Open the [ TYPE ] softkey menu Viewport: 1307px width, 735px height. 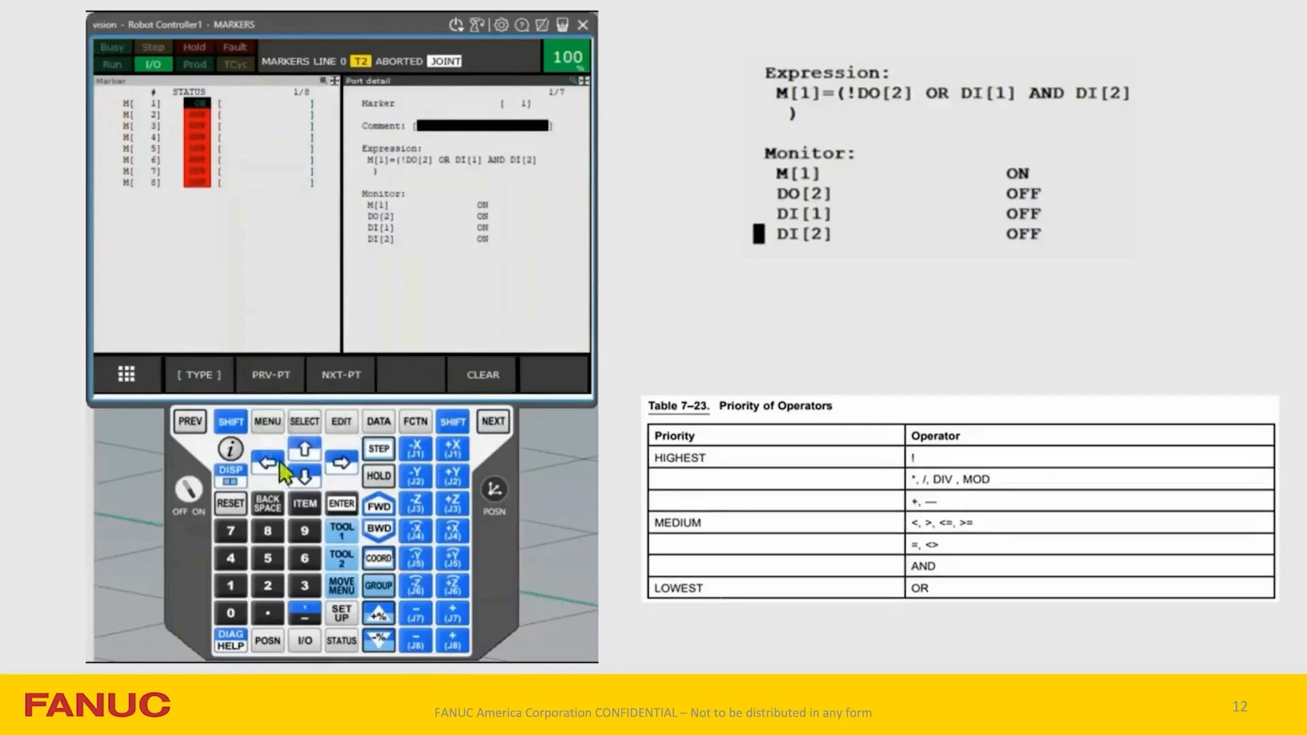coord(199,375)
